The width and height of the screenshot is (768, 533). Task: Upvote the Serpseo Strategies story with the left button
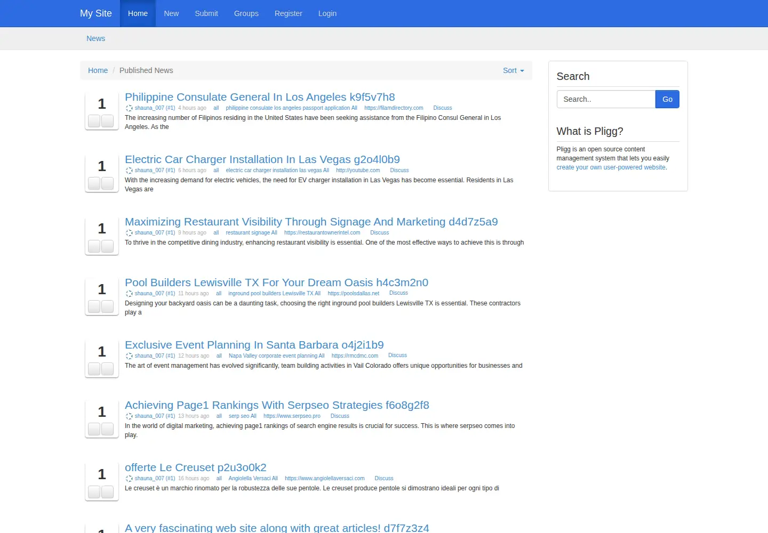(x=94, y=429)
